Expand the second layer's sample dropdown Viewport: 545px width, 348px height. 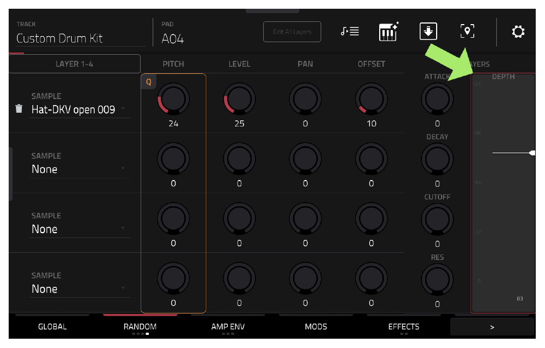[x=79, y=169]
